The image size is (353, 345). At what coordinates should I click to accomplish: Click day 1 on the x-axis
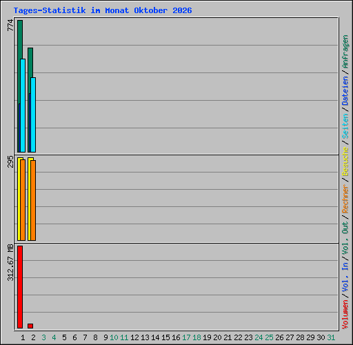point(23,337)
